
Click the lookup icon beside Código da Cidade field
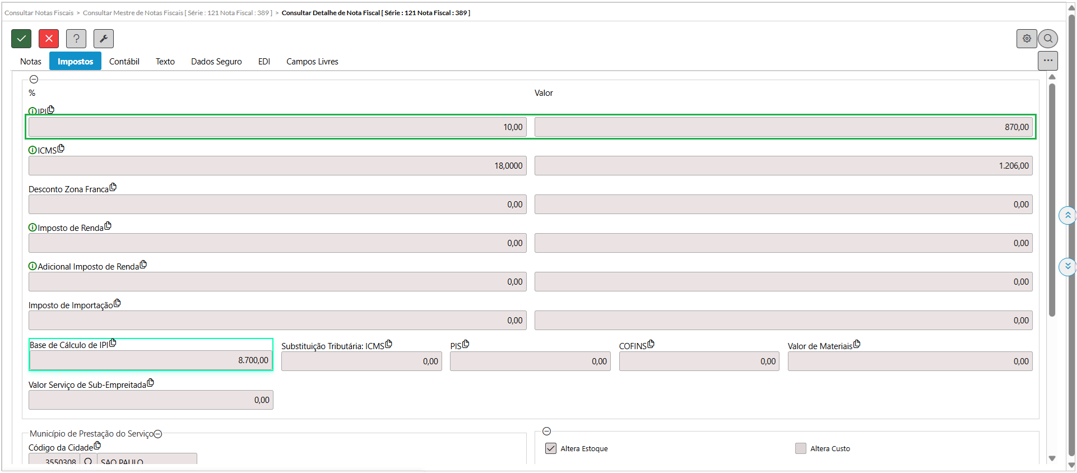88,462
